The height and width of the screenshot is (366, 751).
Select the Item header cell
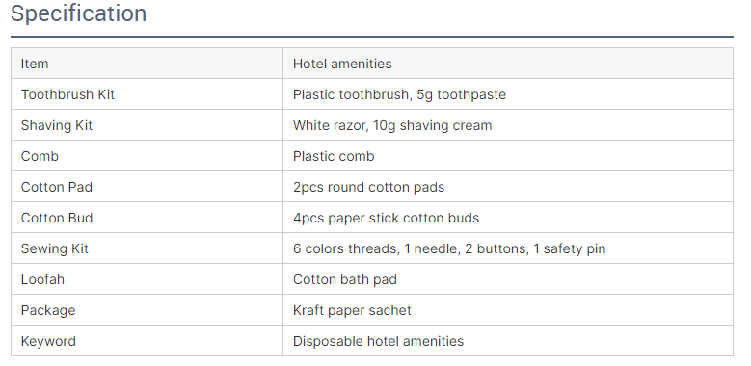tap(148, 64)
